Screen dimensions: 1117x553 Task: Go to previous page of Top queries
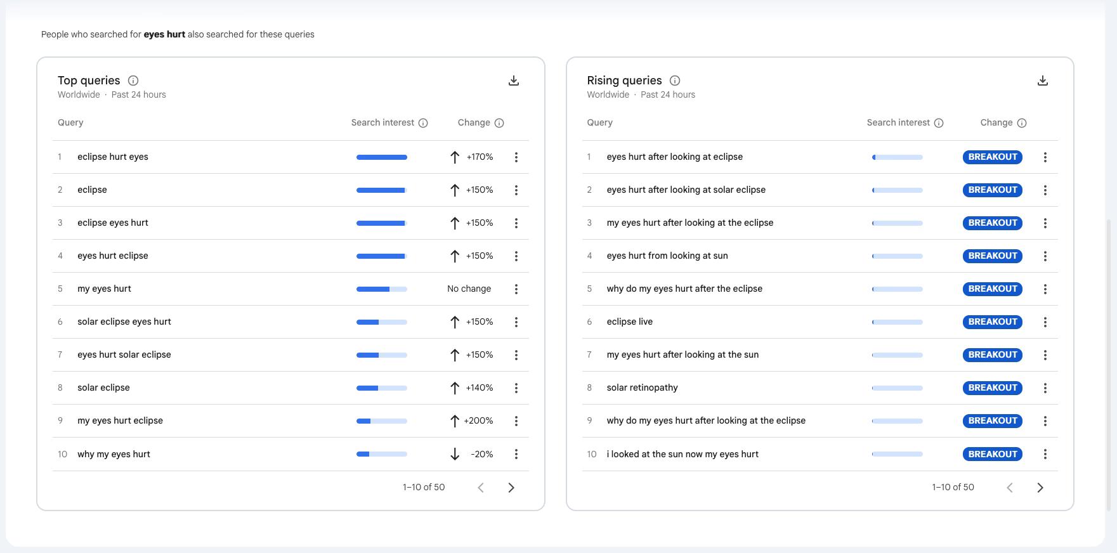481,488
